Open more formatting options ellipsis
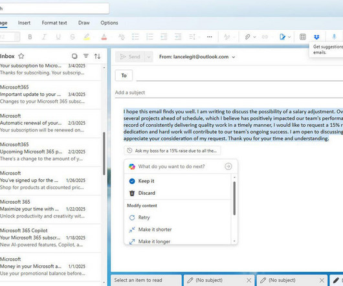343x286 pixels. click(x=210, y=37)
